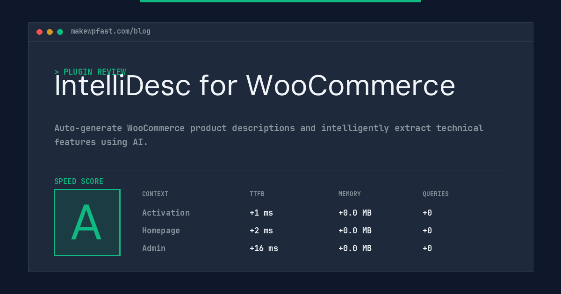Viewport: 561px width, 294px height.
Task: Click the '+1 ms' TTFB value
Action: pos(261,213)
